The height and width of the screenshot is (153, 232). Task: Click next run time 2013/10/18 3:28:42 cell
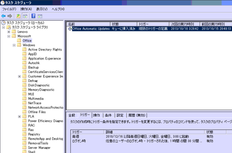coord(185,29)
